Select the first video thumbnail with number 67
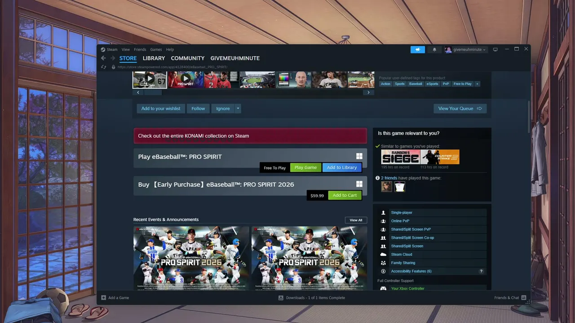This screenshot has width=575, height=323. coord(150,79)
